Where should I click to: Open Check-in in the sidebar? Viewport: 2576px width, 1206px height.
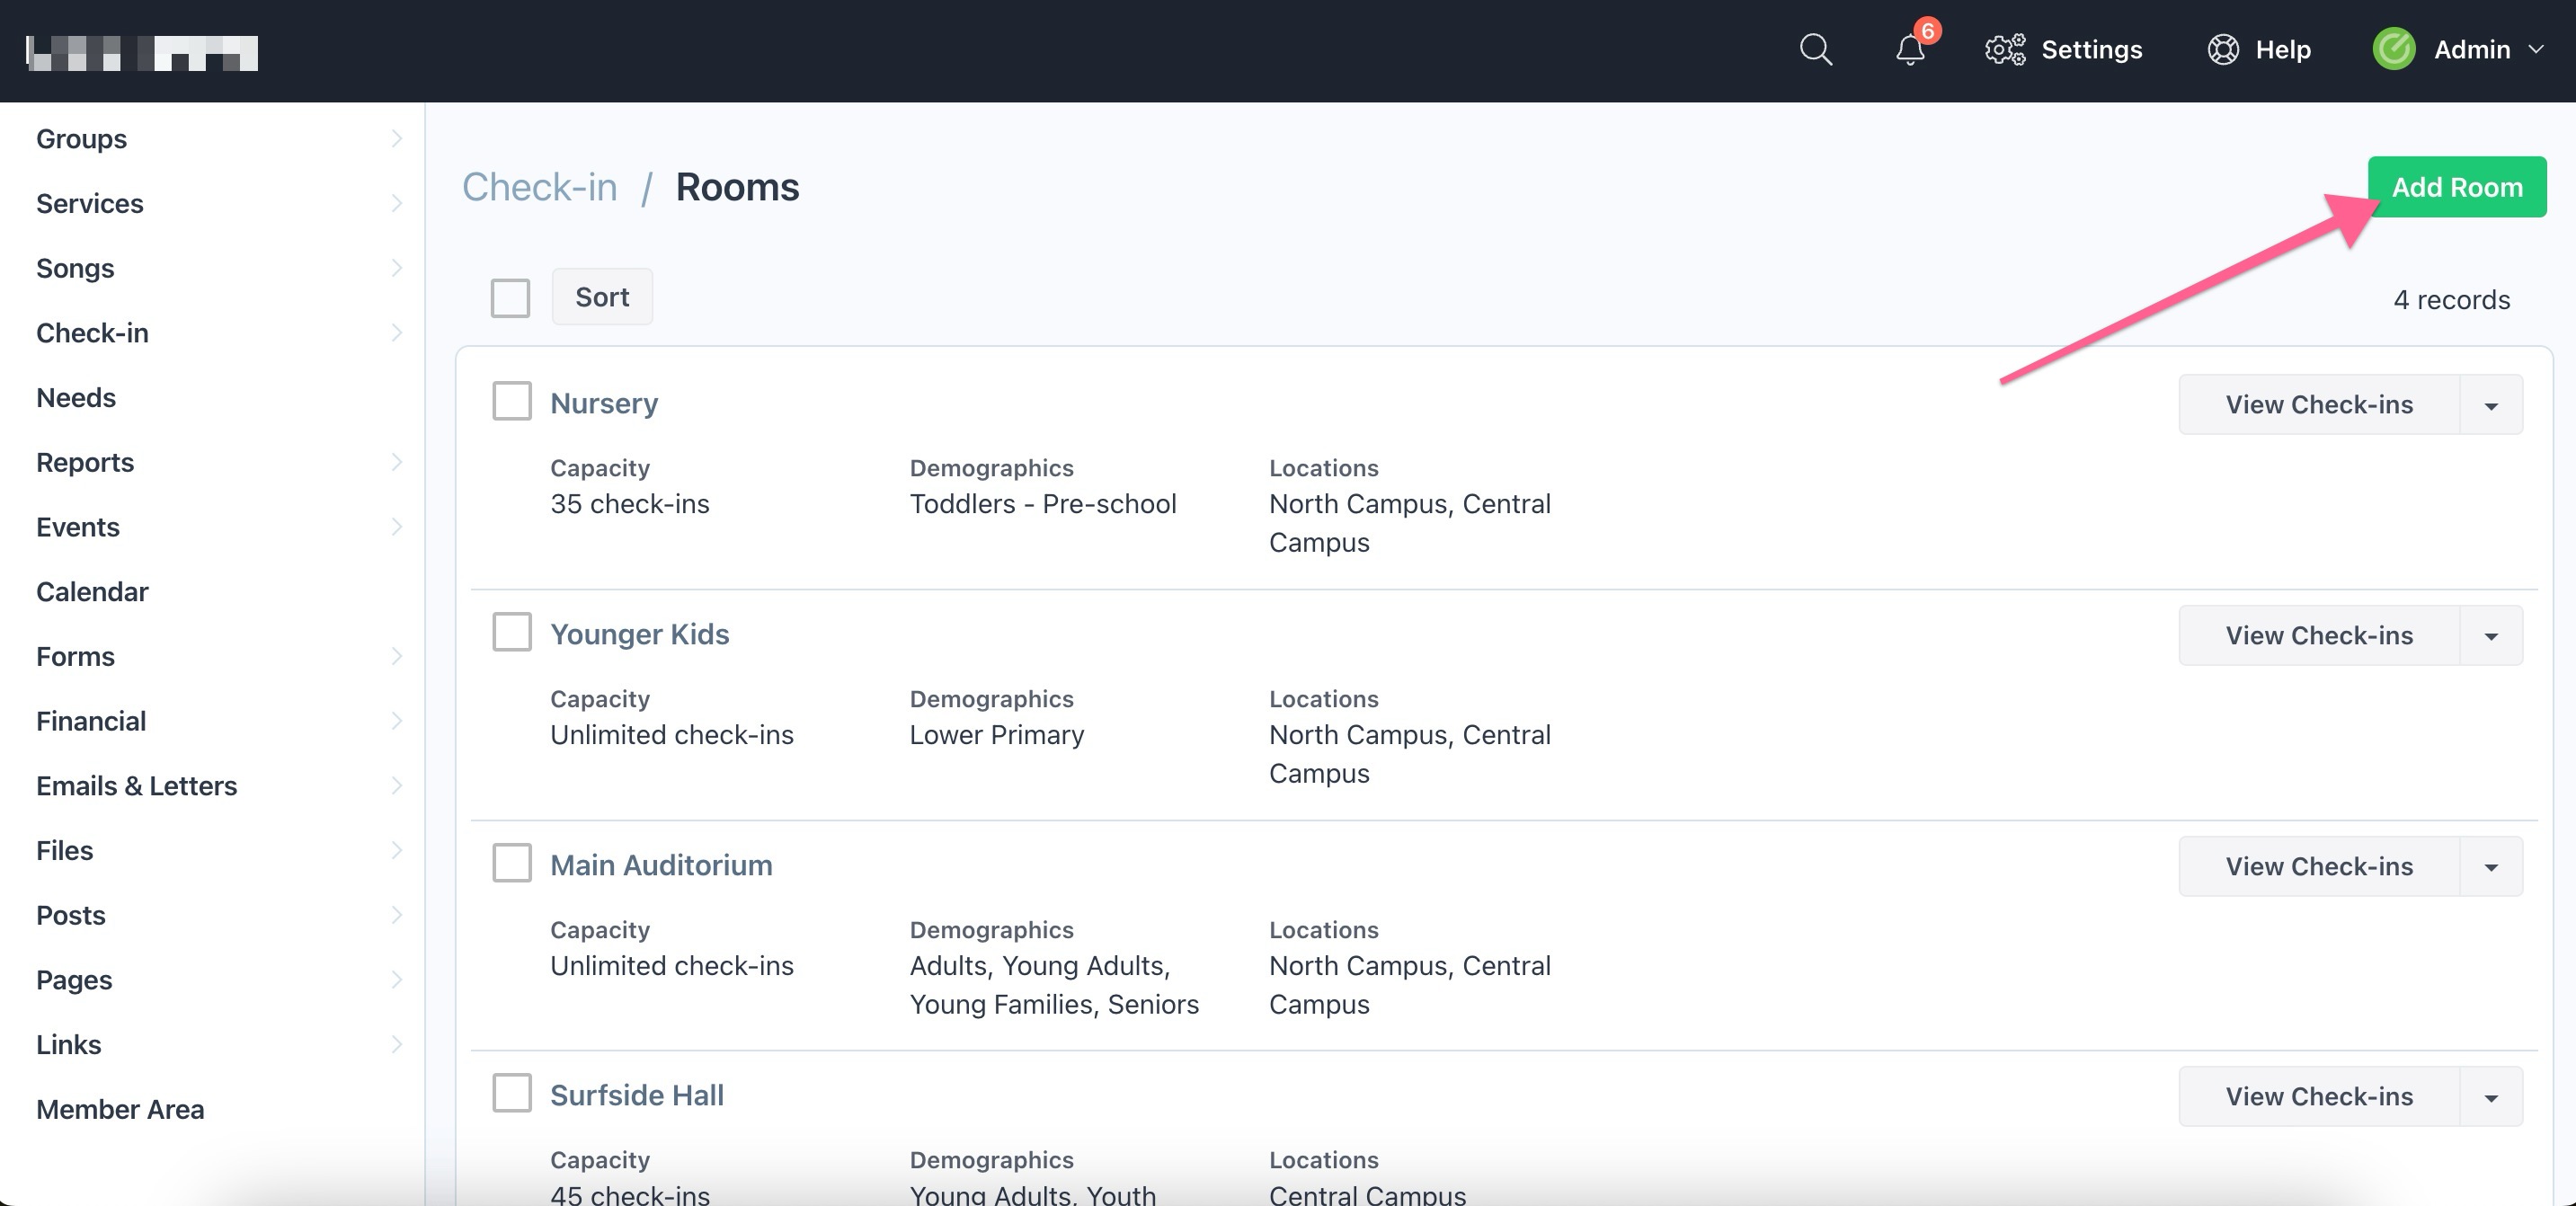point(92,332)
